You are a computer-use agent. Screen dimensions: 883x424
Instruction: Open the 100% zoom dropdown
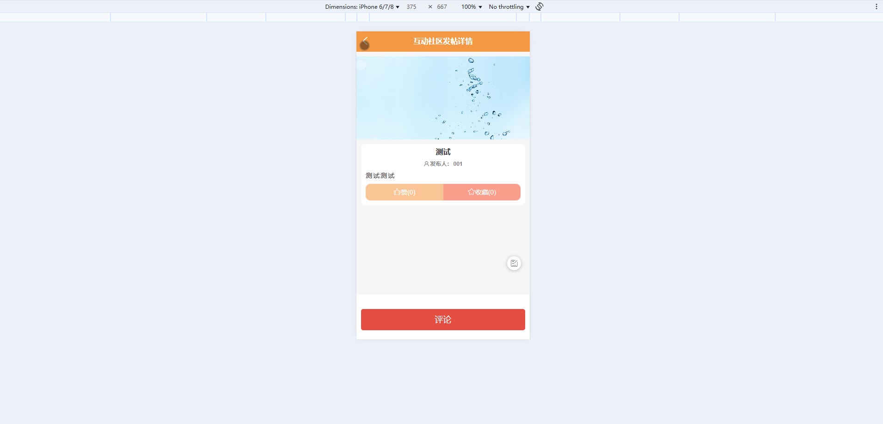471,6
